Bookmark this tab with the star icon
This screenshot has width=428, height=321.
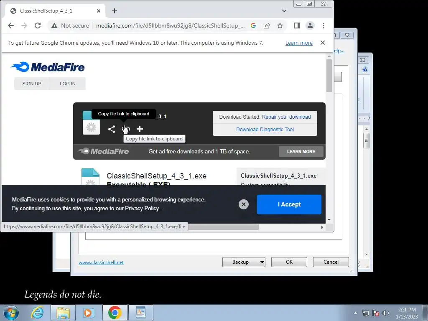tap(280, 25)
